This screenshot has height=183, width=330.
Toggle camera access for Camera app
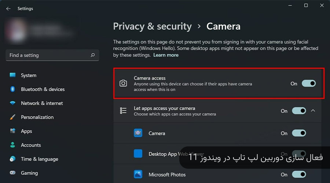click(x=299, y=133)
